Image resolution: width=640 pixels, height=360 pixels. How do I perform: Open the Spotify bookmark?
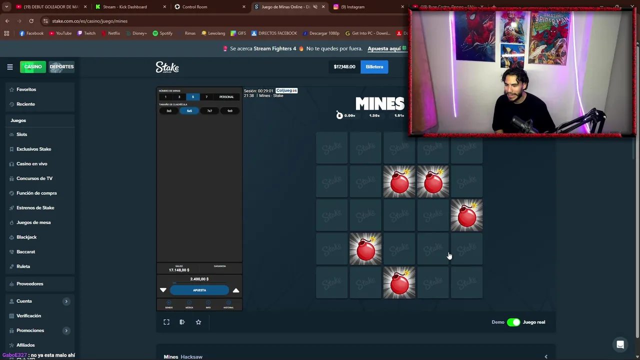[x=162, y=33]
